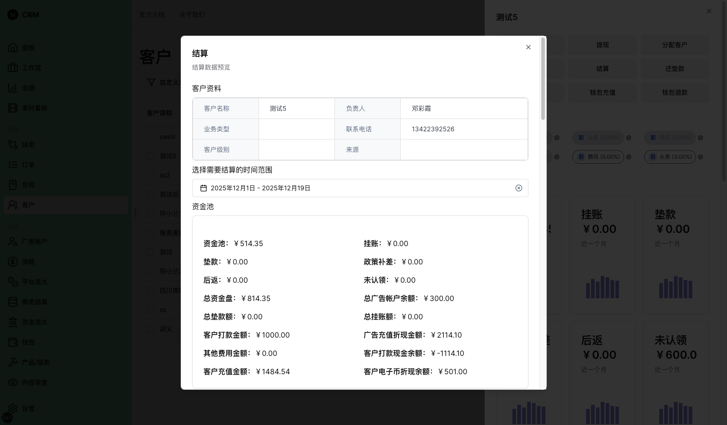Tick the checkbox for customer ss
Image resolution: width=727 pixels, height=425 pixels.
(x=151, y=310)
